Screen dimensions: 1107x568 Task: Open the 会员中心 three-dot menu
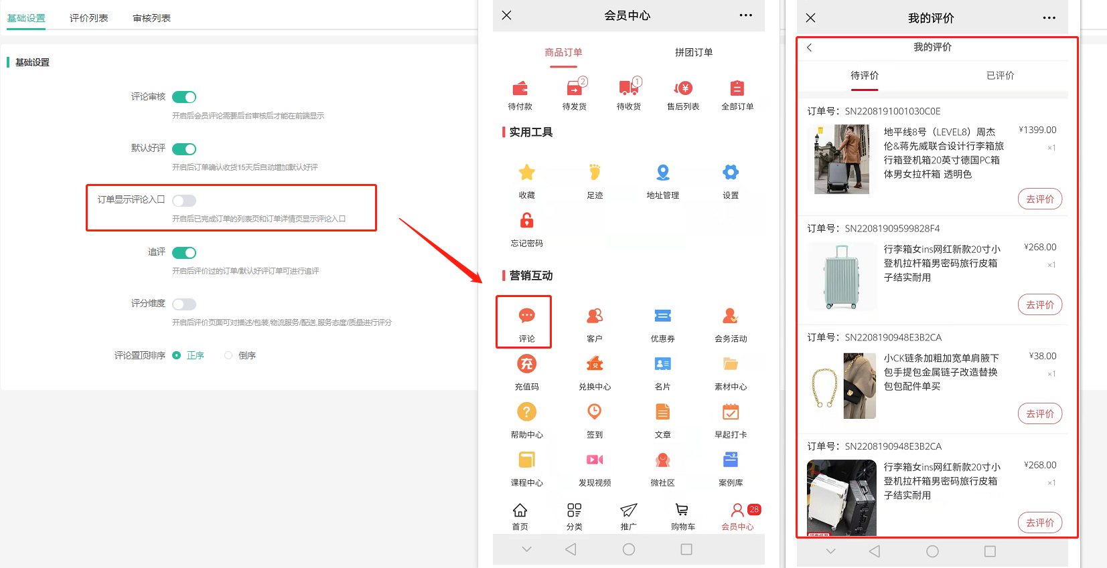[x=745, y=15]
